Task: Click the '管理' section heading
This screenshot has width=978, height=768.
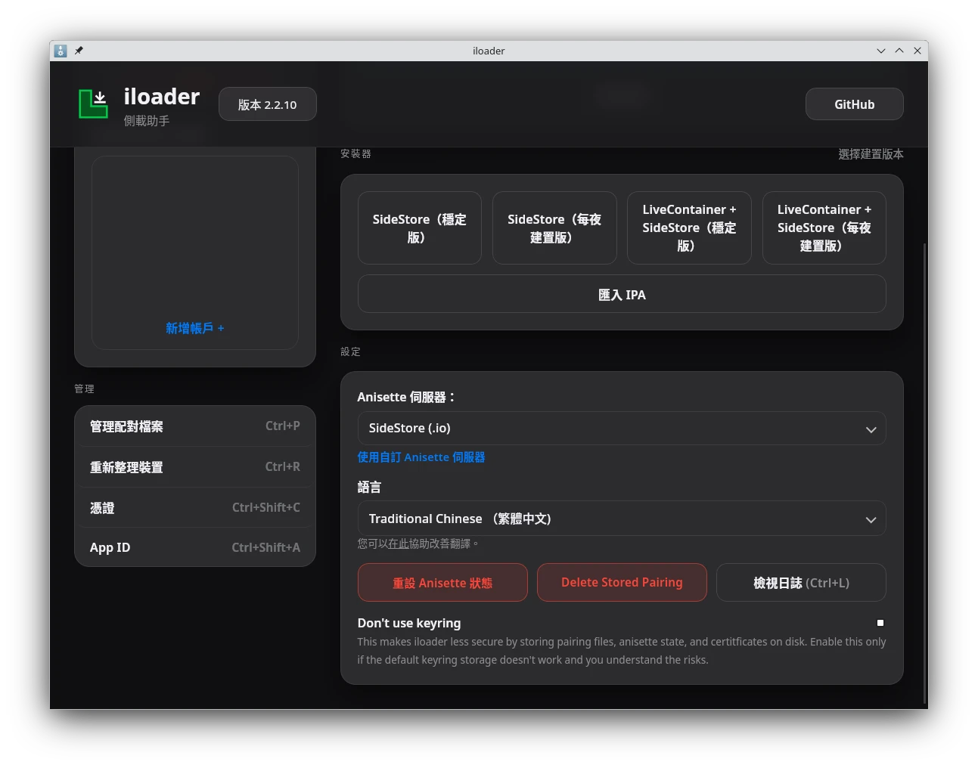Action: click(84, 389)
